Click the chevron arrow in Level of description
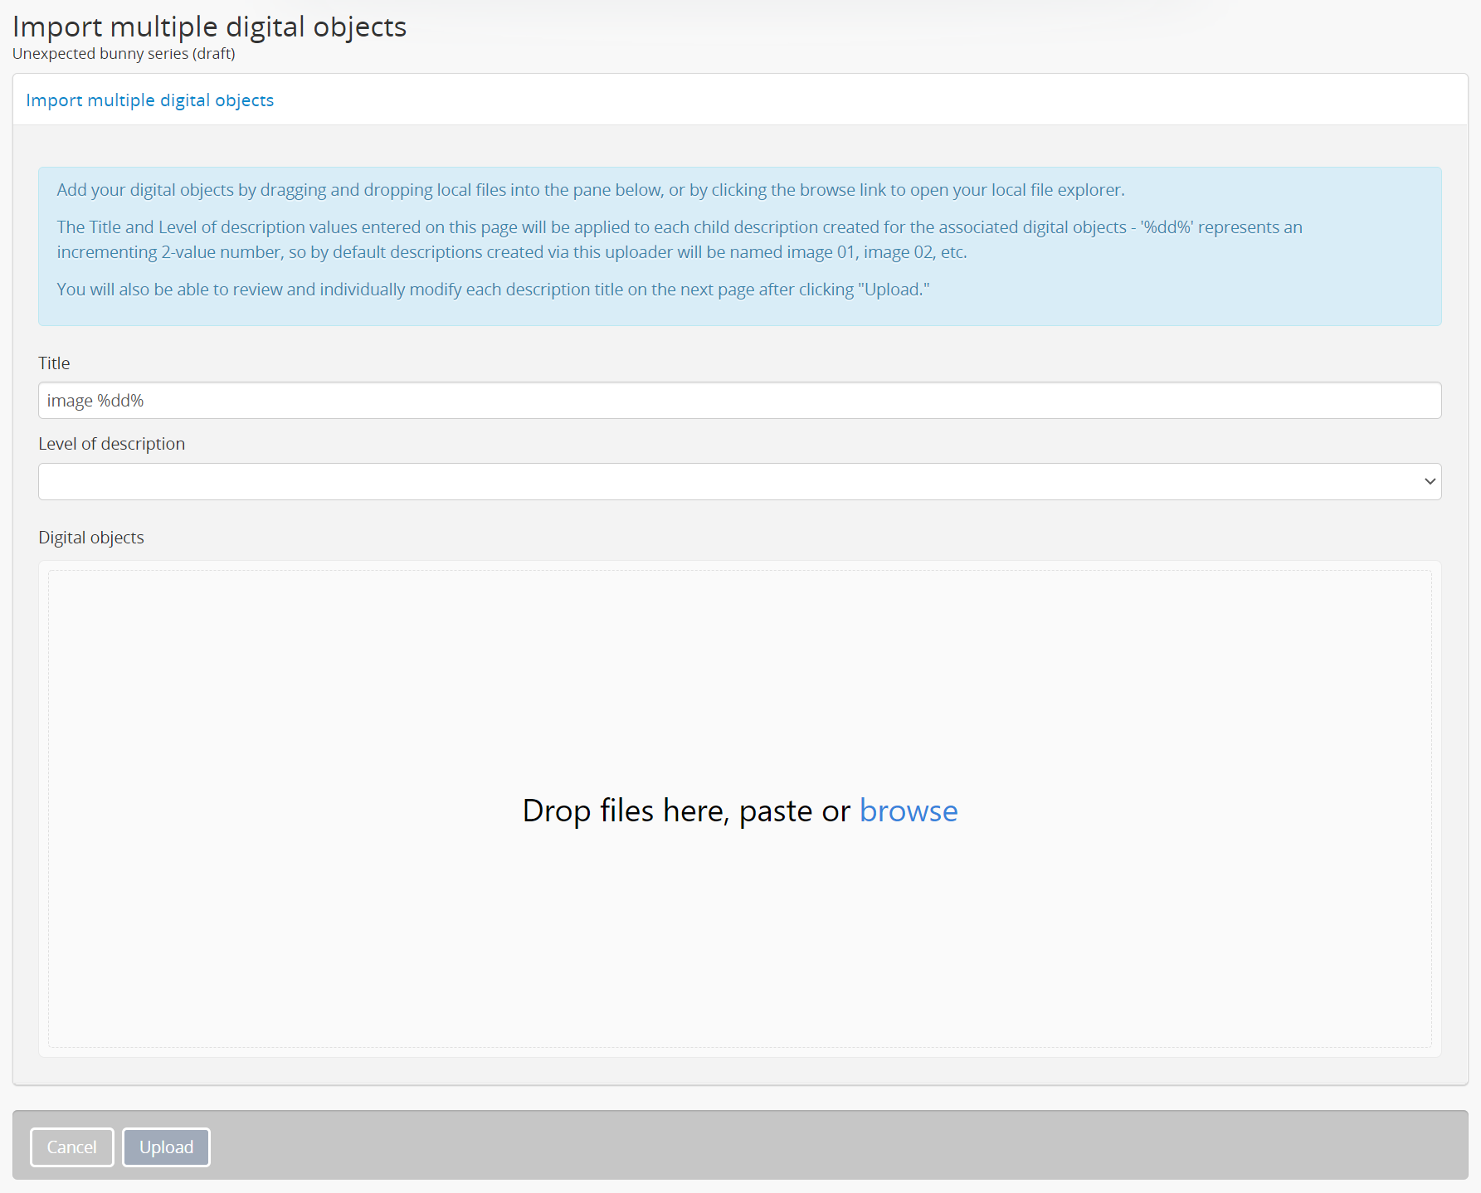The width and height of the screenshot is (1481, 1193). coord(1430,481)
